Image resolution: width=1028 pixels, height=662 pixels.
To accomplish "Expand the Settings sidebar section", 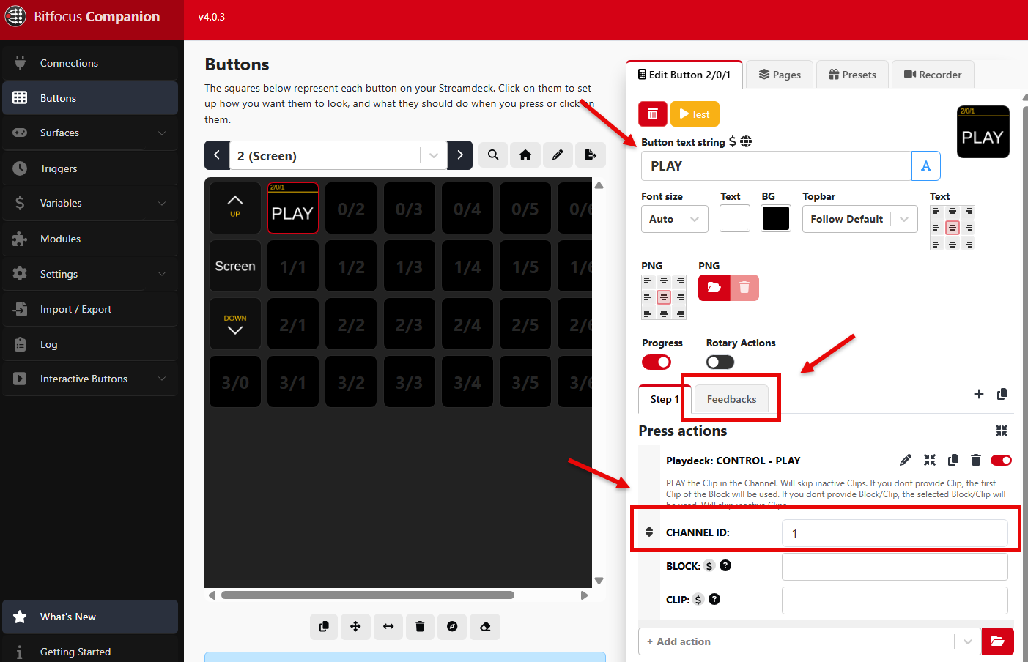I will click(x=90, y=274).
